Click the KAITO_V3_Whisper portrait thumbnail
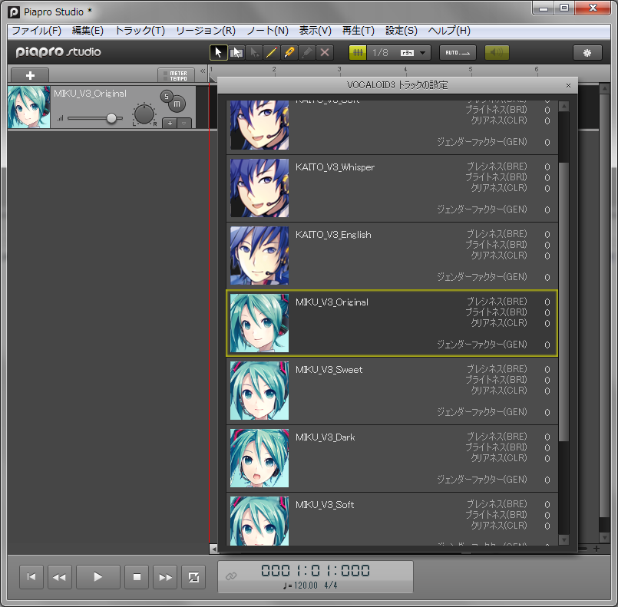The width and height of the screenshot is (618, 607). [259, 188]
